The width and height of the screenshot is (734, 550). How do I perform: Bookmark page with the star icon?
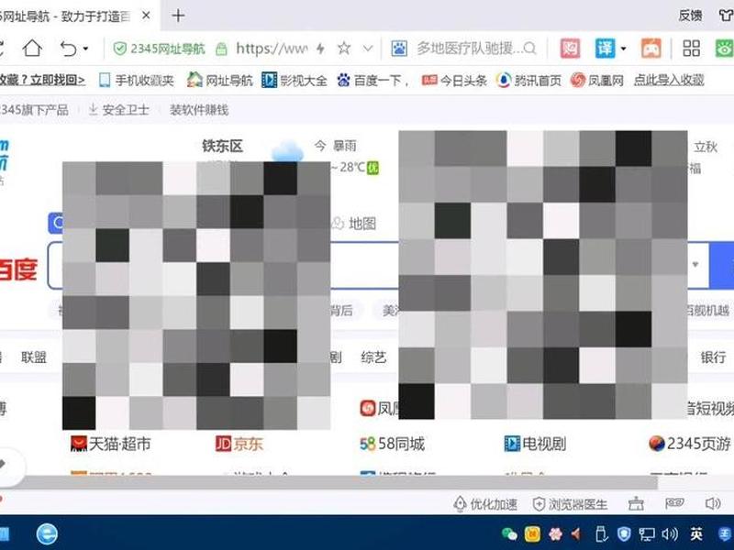click(344, 48)
